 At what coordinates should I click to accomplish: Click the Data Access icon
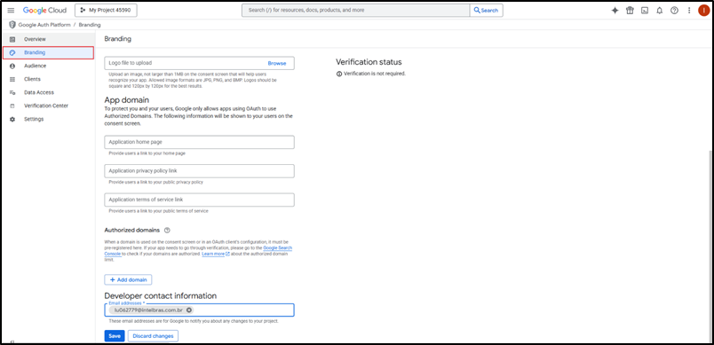[12, 92]
